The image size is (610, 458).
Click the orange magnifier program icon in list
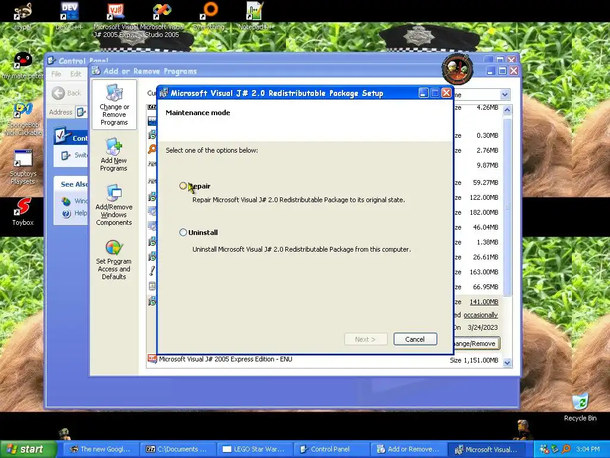tap(152, 149)
